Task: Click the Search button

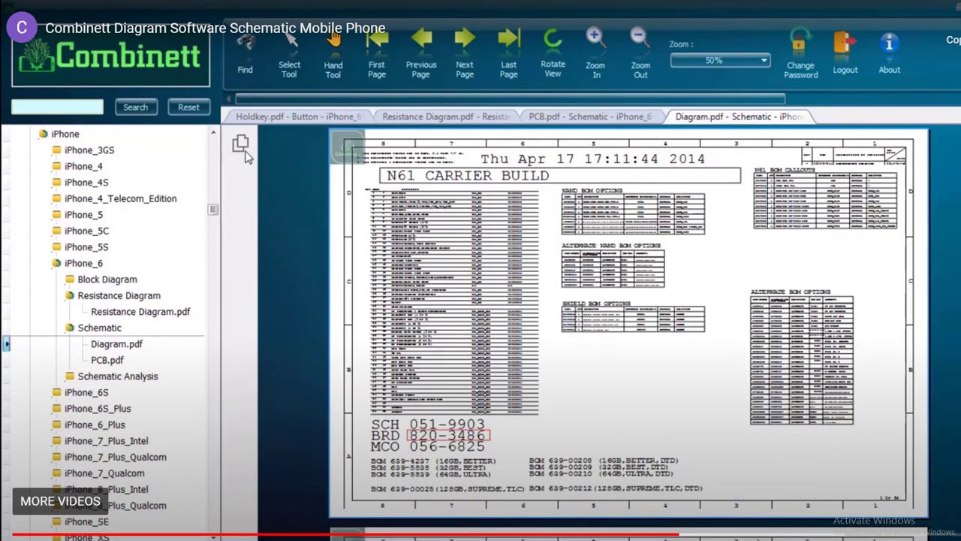Action: point(136,107)
